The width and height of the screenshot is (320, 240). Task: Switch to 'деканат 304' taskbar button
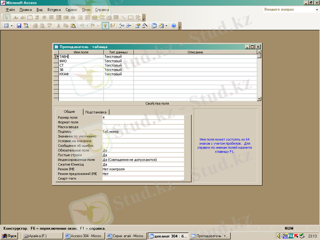tap(168, 236)
